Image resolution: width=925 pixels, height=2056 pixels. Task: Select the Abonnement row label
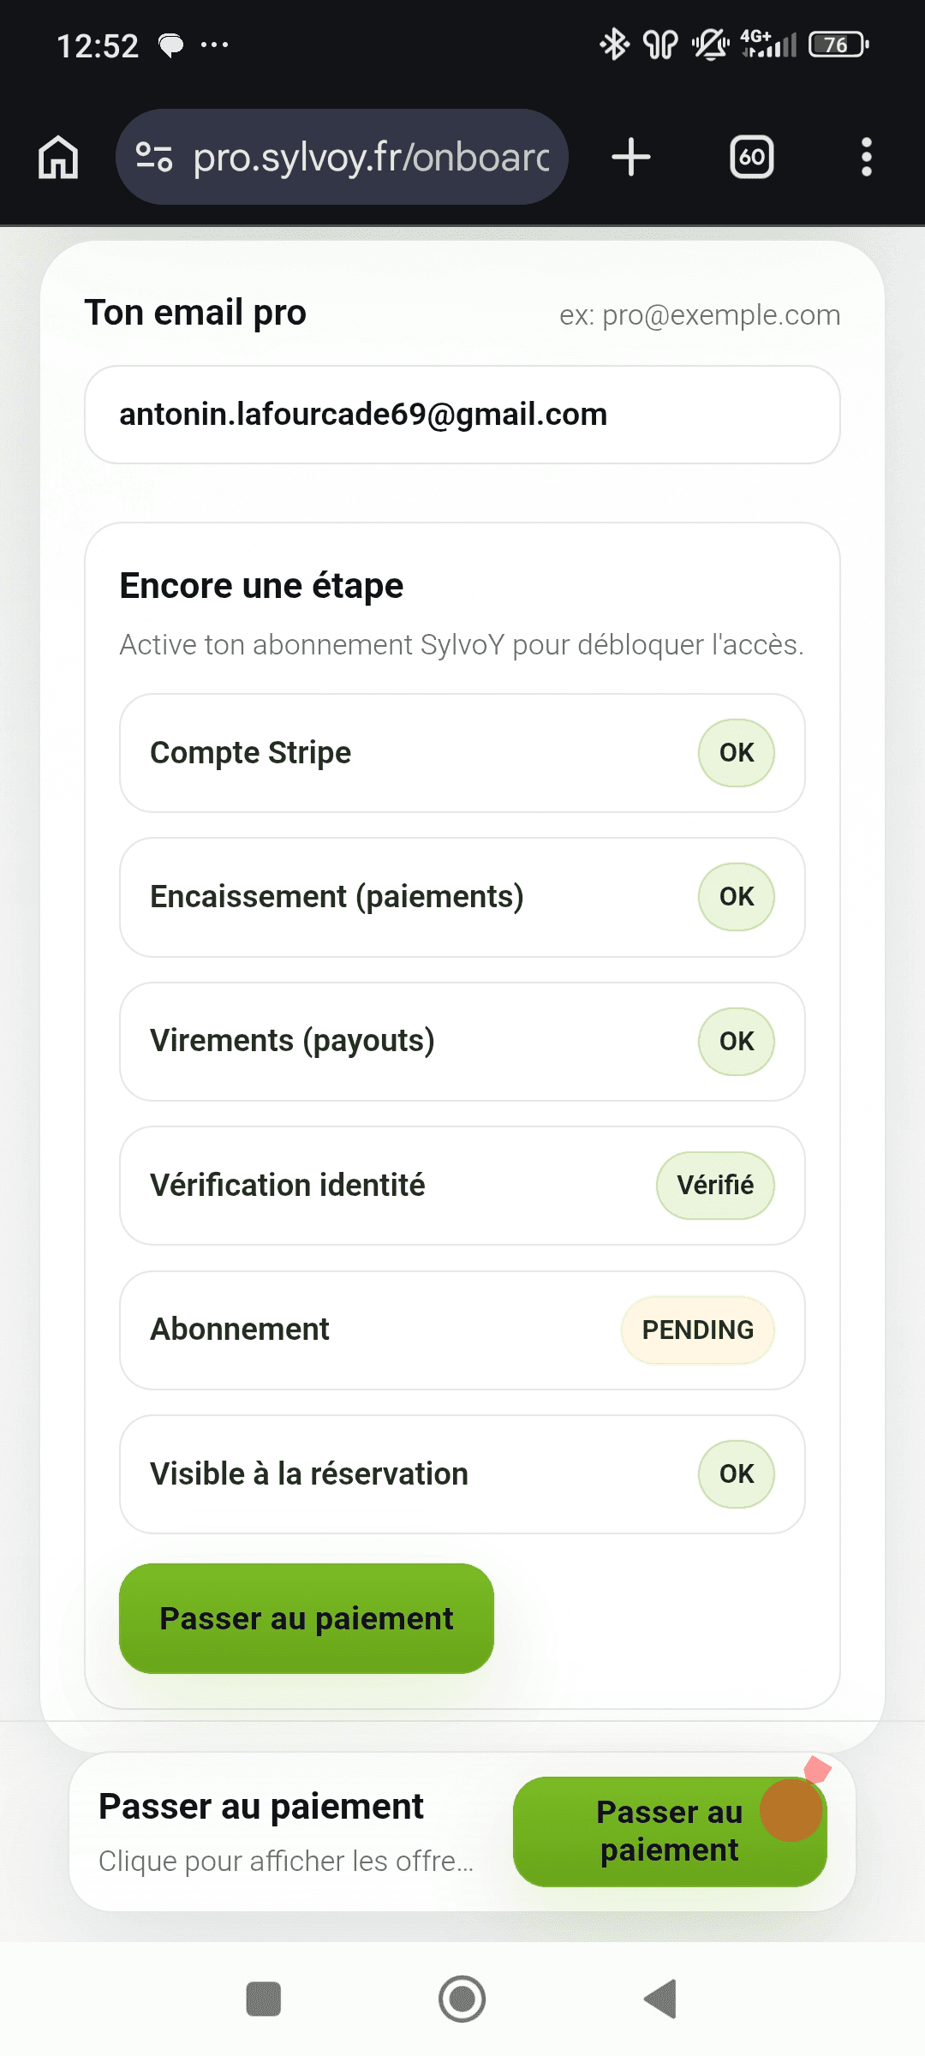240,1330
